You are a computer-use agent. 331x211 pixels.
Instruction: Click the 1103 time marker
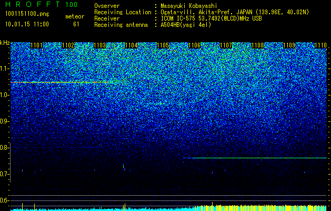pos(99,45)
